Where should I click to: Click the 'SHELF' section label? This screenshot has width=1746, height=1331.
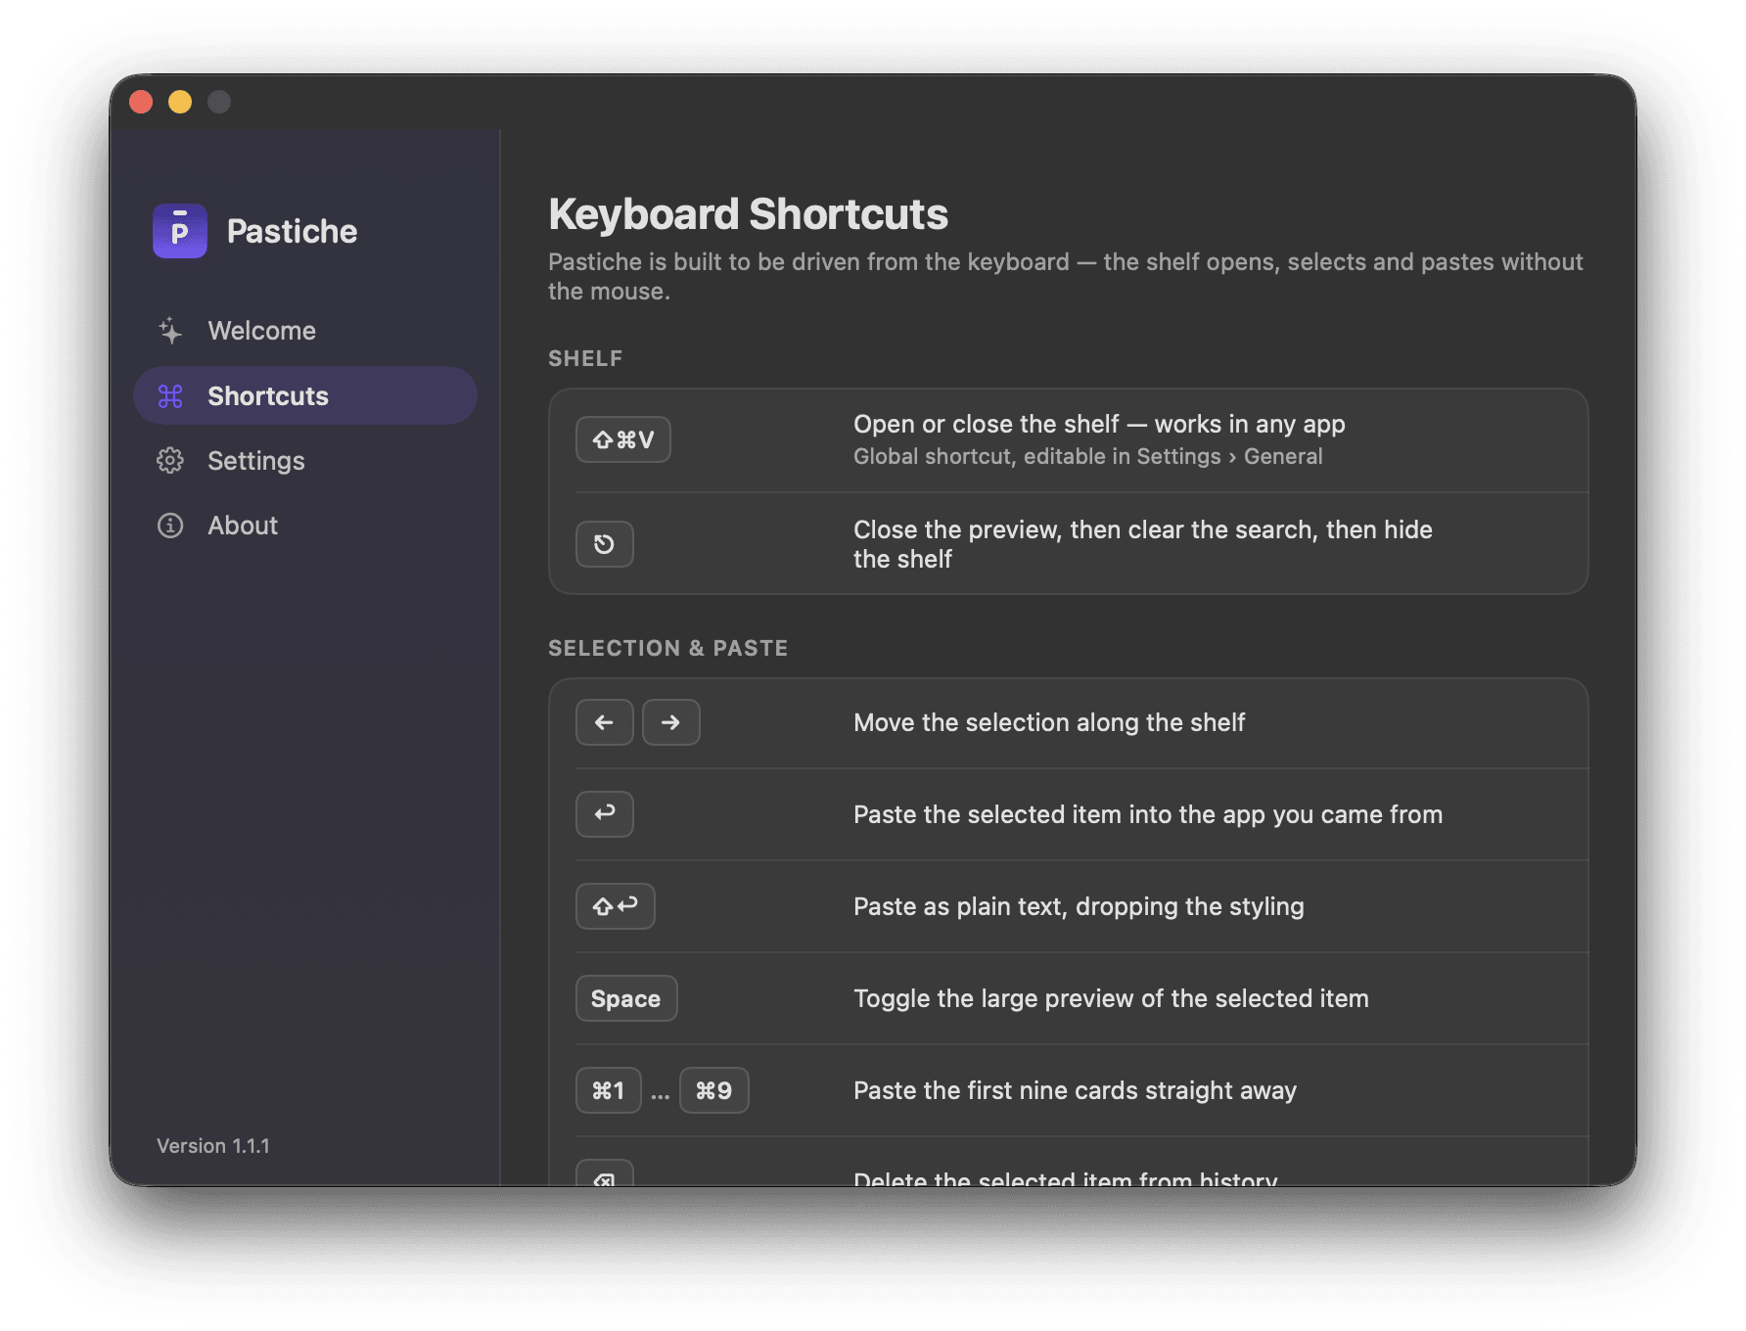coord(585,358)
